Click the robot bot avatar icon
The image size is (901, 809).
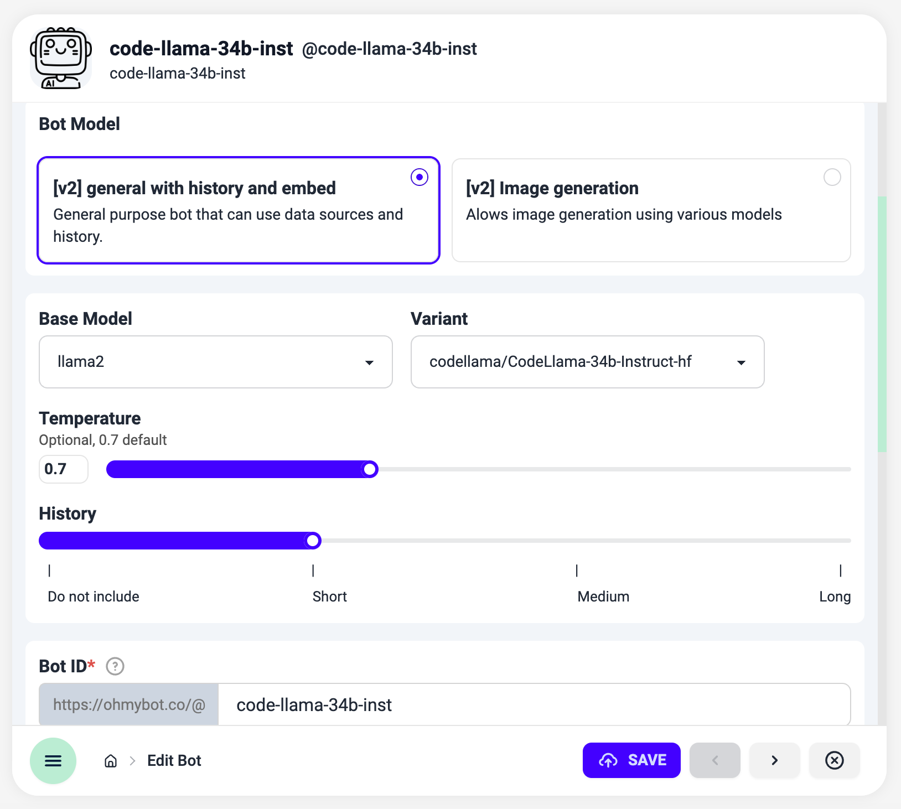[61, 58]
